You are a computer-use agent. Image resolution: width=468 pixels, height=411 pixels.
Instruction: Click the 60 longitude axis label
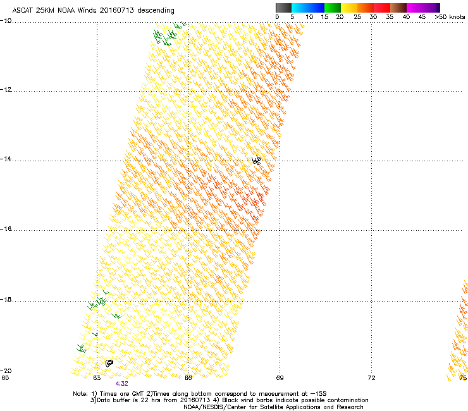point(5,378)
